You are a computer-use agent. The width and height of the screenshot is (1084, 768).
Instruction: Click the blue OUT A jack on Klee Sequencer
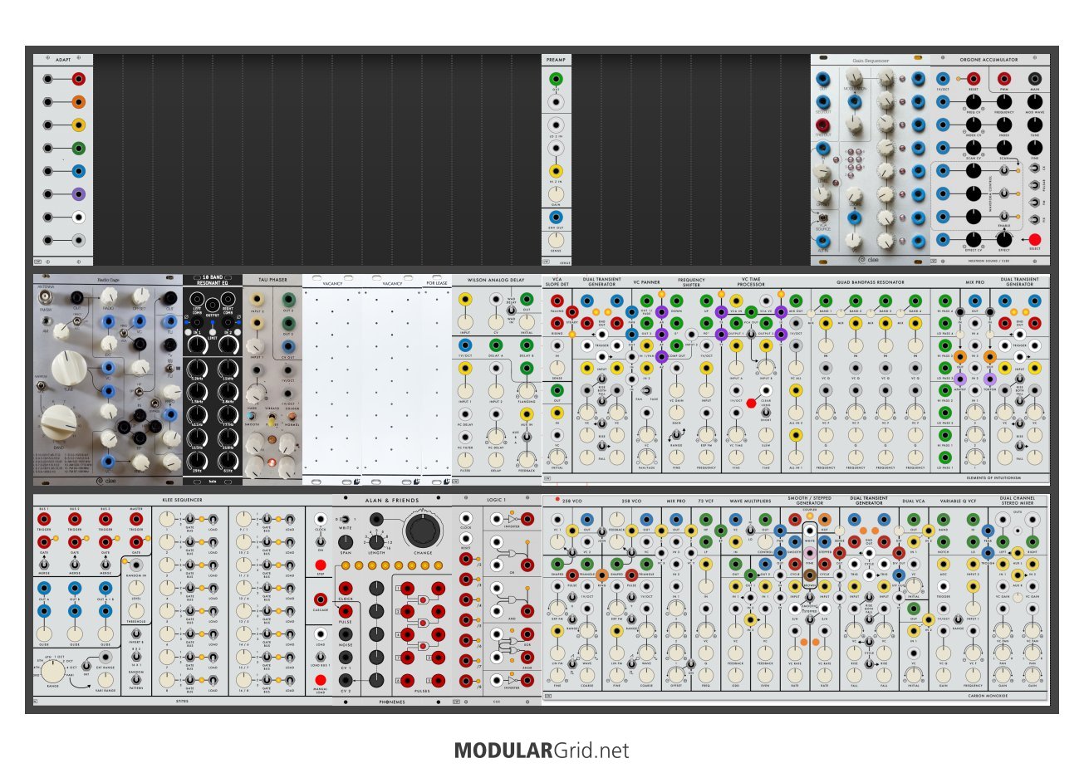click(44, 588)
